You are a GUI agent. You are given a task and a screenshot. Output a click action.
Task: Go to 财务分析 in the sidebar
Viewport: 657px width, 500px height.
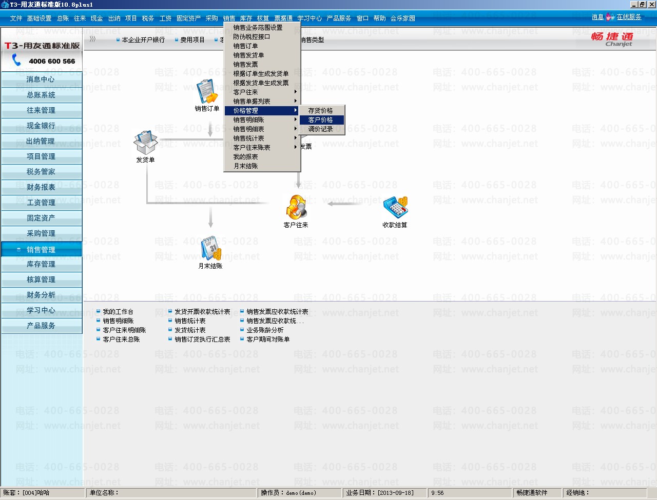[x=41, y=295]
